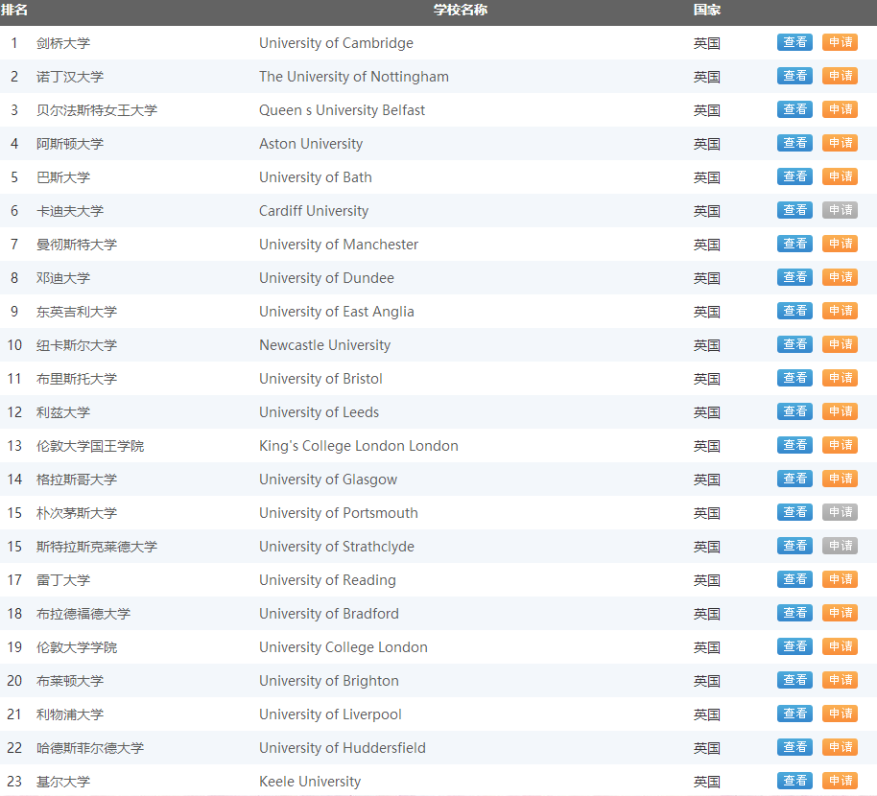This screenshot has width=877, height=796.
Task: Click 纽卡斯尔大学 name text
Action: tap(77, 345)
